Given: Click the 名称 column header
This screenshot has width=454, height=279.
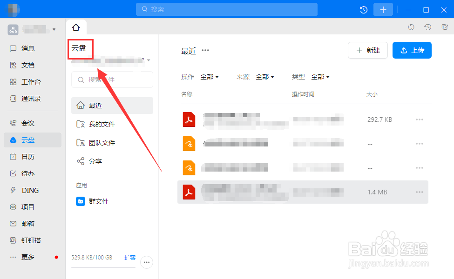Looking at the screenshot, I should pos(187,94).
